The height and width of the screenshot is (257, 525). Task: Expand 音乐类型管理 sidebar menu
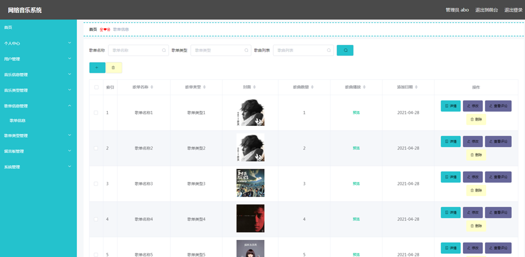pyautogui.click(x=38, y=90)
